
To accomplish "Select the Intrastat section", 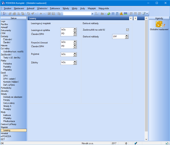I will [4, 133].
